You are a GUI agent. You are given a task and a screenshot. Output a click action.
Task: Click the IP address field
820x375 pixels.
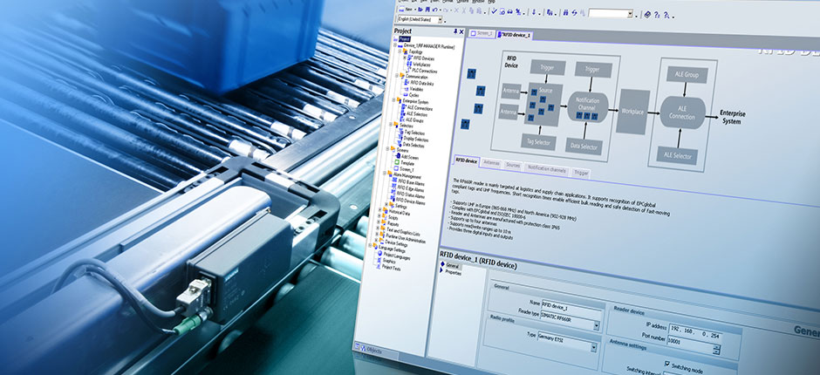(695, 334)
